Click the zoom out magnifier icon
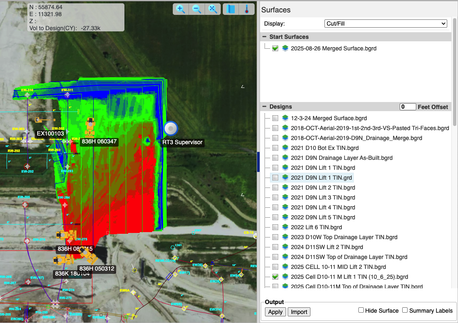Image resolution: width=458 pixels, height=323 pixels. click(197, 9)
